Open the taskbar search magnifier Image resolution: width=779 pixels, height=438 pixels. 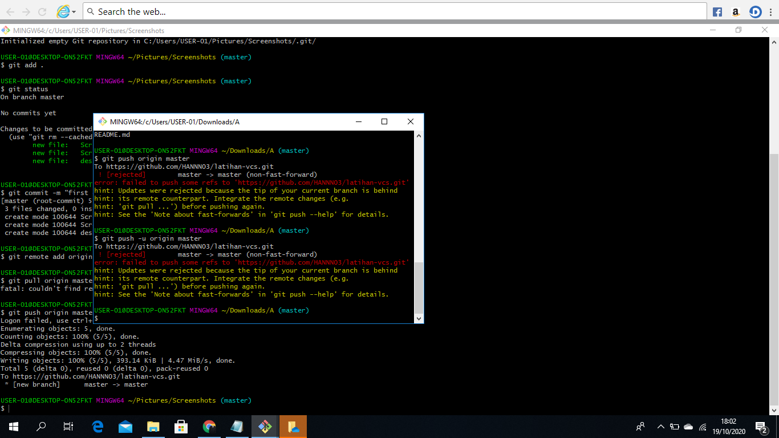point(41,427)
